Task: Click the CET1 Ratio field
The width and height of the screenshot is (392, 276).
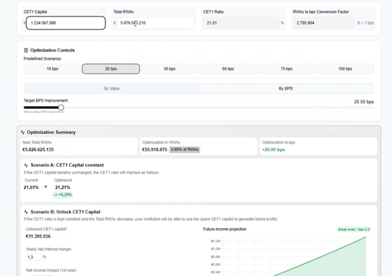Action: [241, 23]
